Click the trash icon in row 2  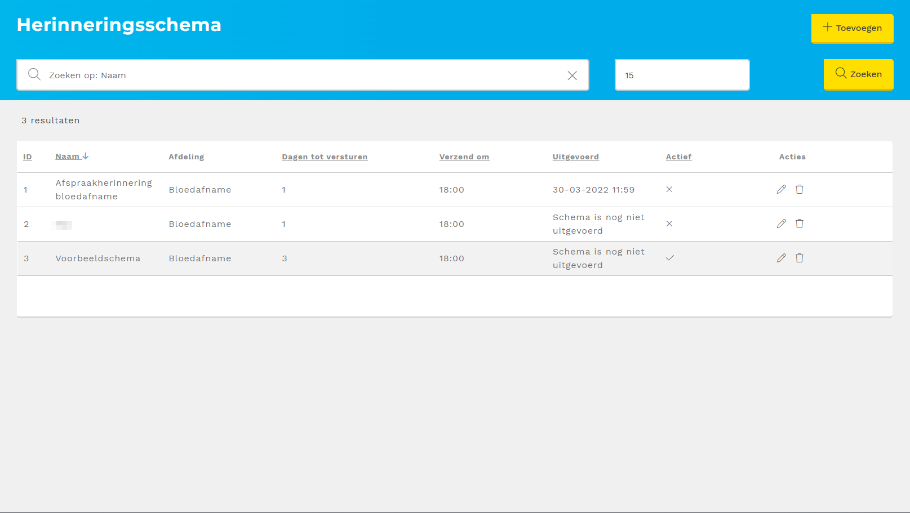click(799, 224)
